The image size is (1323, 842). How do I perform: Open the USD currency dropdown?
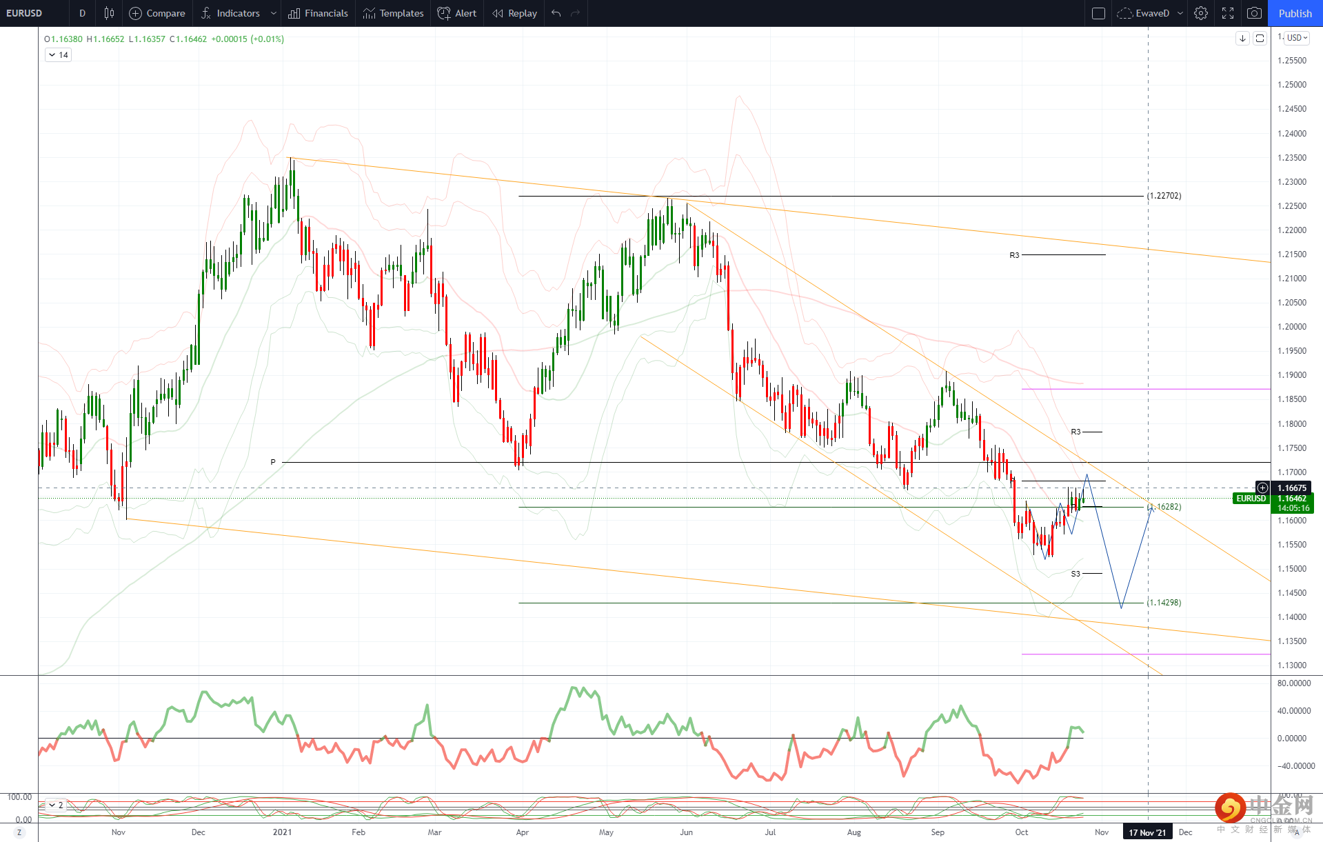(x=1297, y=38)
